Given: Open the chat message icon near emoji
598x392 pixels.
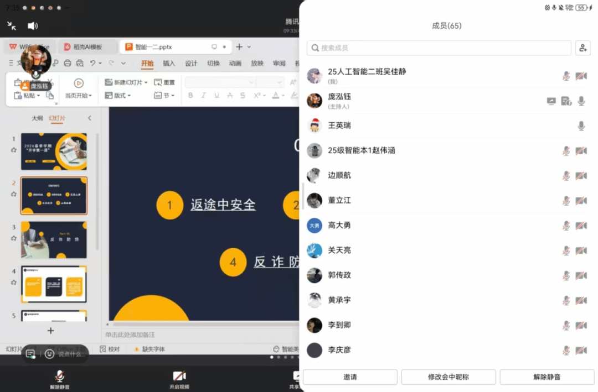Looking at the screenshot, I should pyautogui.click(x=30, y=354).
